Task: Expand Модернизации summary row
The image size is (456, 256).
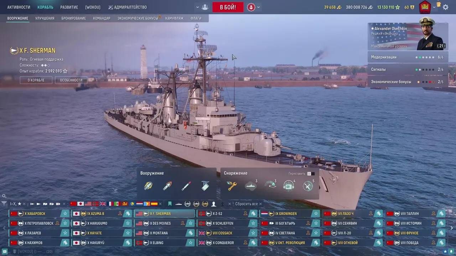Action: [x=408, y=57]
